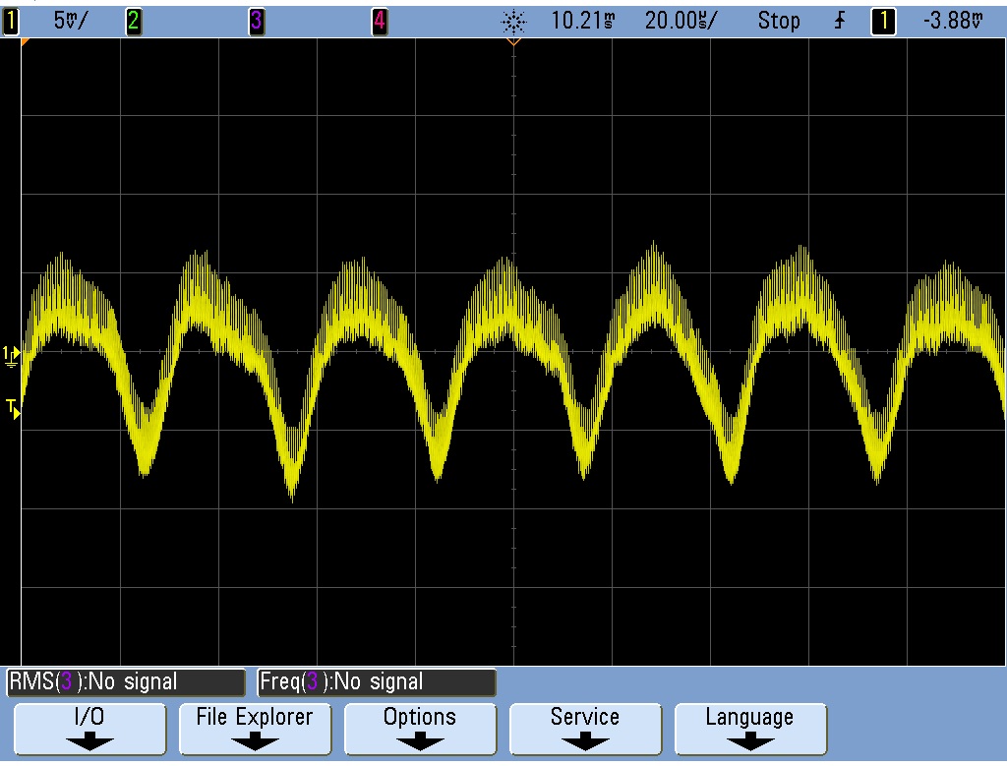Select the green channel 2 indicator
The height and width of the screenshot is (766, 1007).
[133, 22]
